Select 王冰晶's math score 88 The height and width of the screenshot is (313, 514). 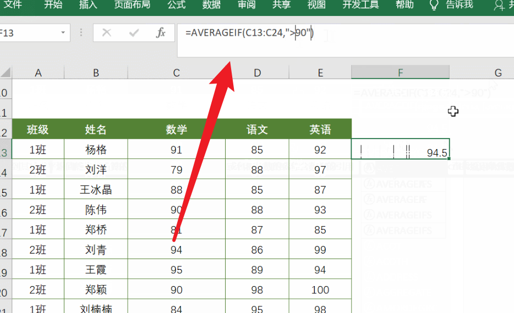tap(176, 189)
